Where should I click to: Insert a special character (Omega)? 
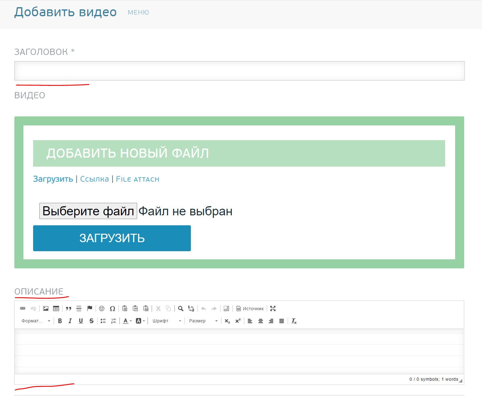click(112, 309)
